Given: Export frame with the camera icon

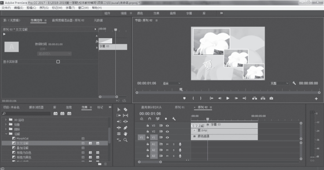Looking at the screenshot, I should click(271, 98).
